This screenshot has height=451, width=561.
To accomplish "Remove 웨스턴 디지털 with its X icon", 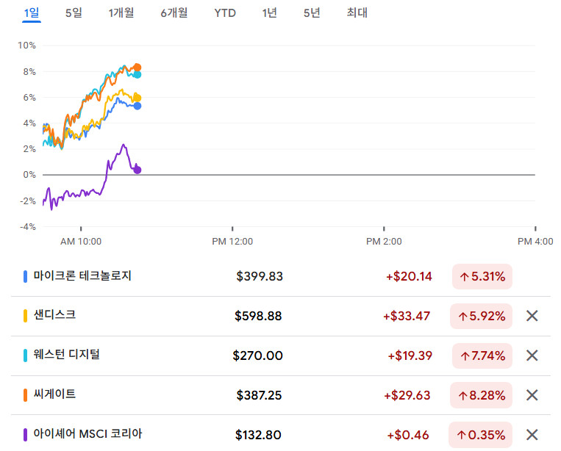I will point(532,356).
